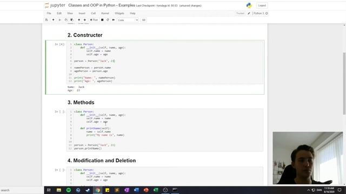Switch to Chrome in the taskbar
Image resolution: width=346 pixels, height=194 pixels.
tap(98, 190)
